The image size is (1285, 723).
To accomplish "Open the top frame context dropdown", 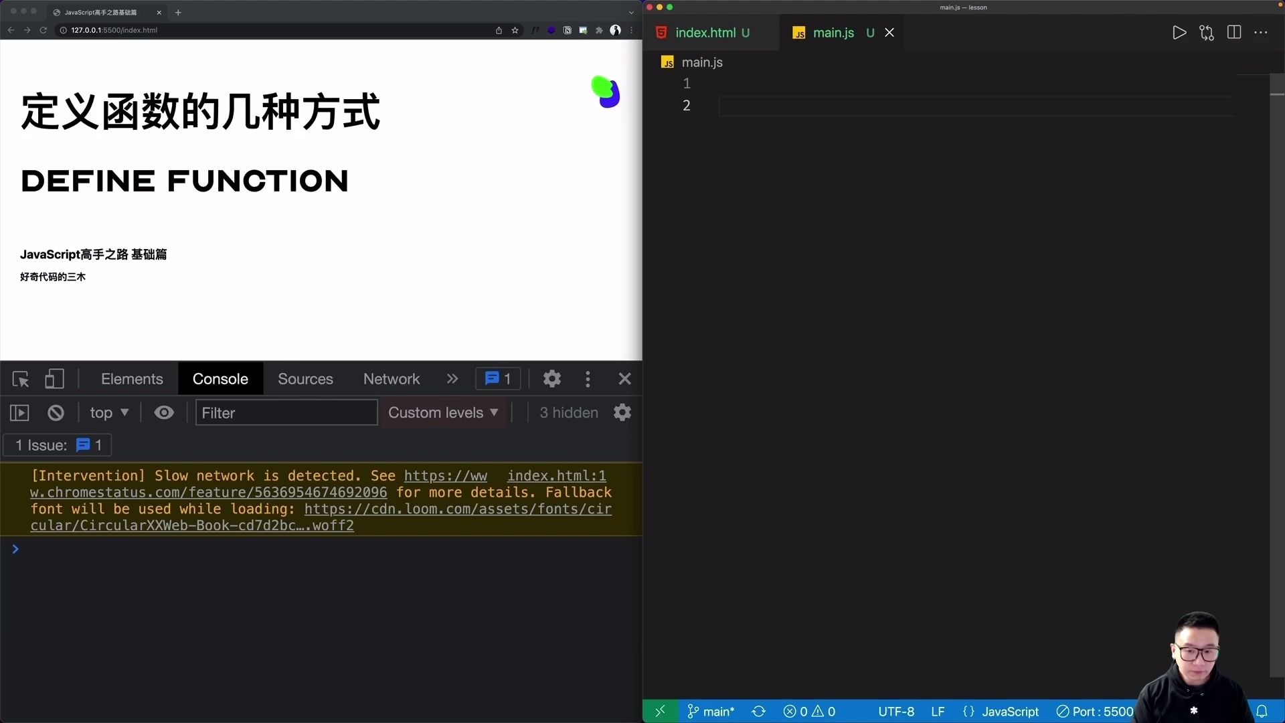I will pyautogui.click(x=109, y=412).
